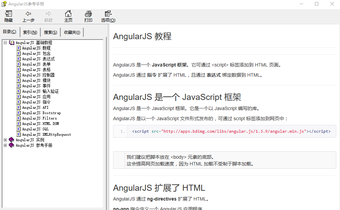The height and width of the screenshot is (210, 340).
Task: Print the topic using the 打印 icon
Action: [x=88, y=16]
